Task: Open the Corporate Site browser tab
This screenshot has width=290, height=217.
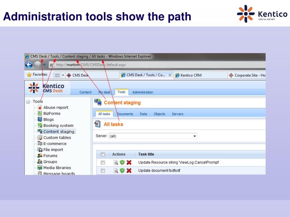Action: point(247,75)
